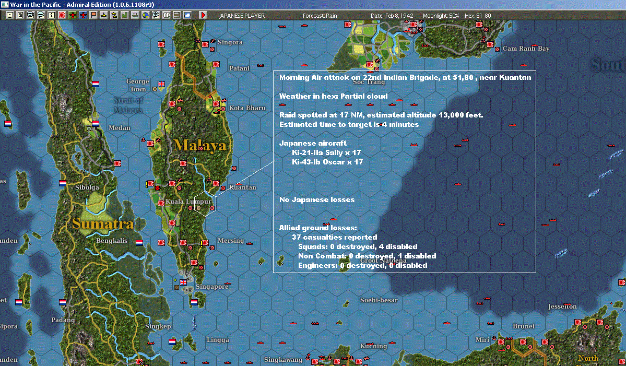Screen dimensions: 626x366
Task: Select the Dutch flag at Bengkalis
Action: click(x=139, y=242)
